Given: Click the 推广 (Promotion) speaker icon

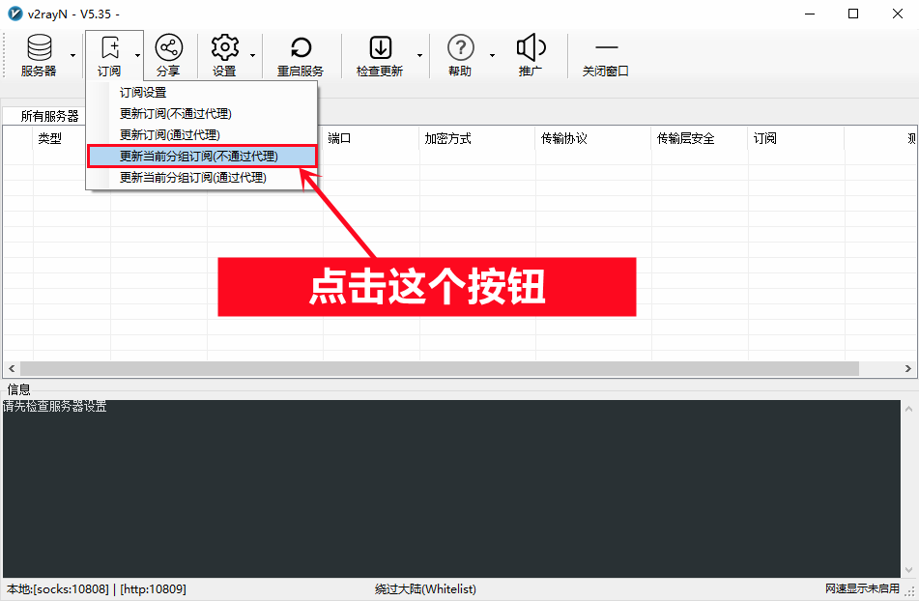Looking at the screenshot, I should pos(531,55).
